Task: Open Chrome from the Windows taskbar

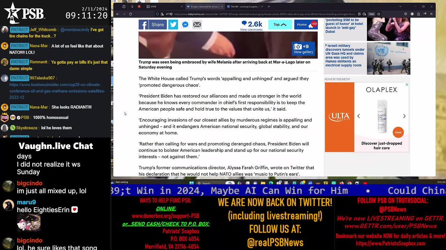Action: click(x=349, y=183)
